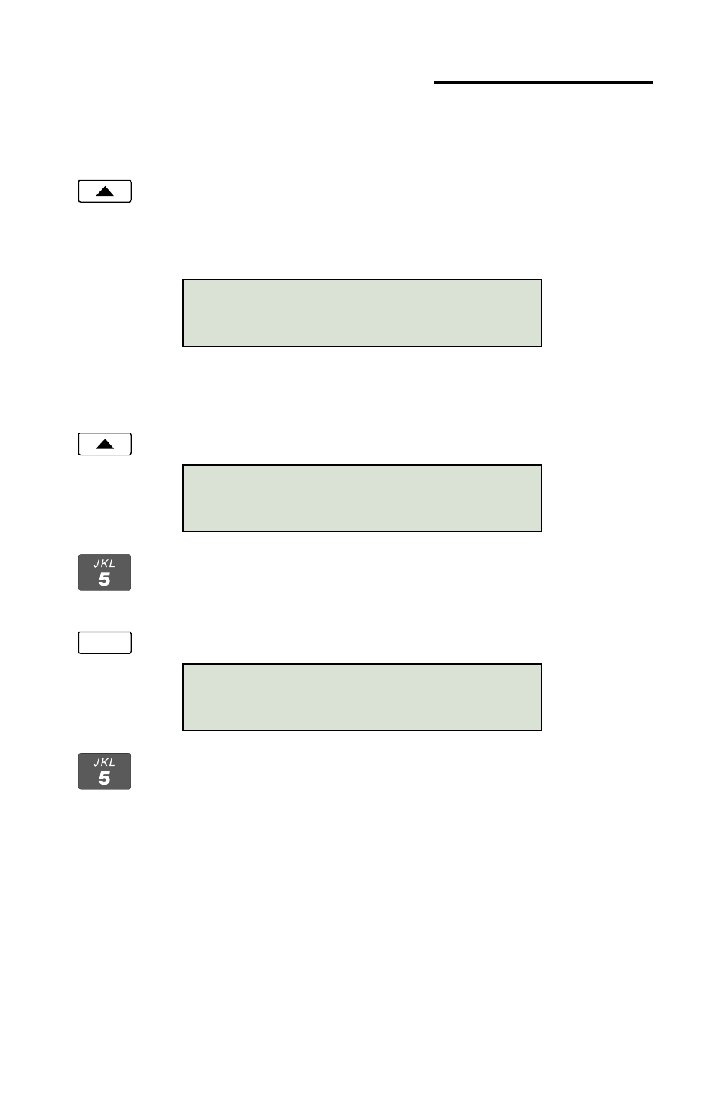Select the LCD panel below the blank key
The image size is (719, 1111).
tap(363, 697)
